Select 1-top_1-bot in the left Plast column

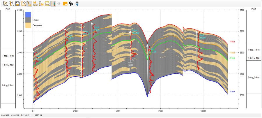(8, 55)
